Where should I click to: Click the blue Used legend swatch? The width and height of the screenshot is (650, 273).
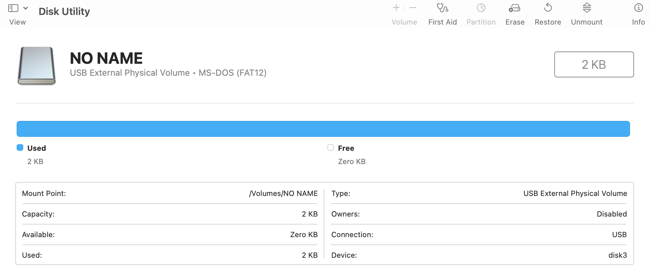(x=20, y=148)
